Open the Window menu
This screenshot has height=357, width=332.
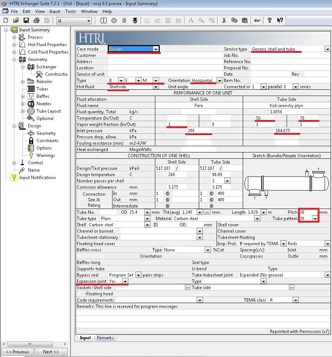pos(89,11)
